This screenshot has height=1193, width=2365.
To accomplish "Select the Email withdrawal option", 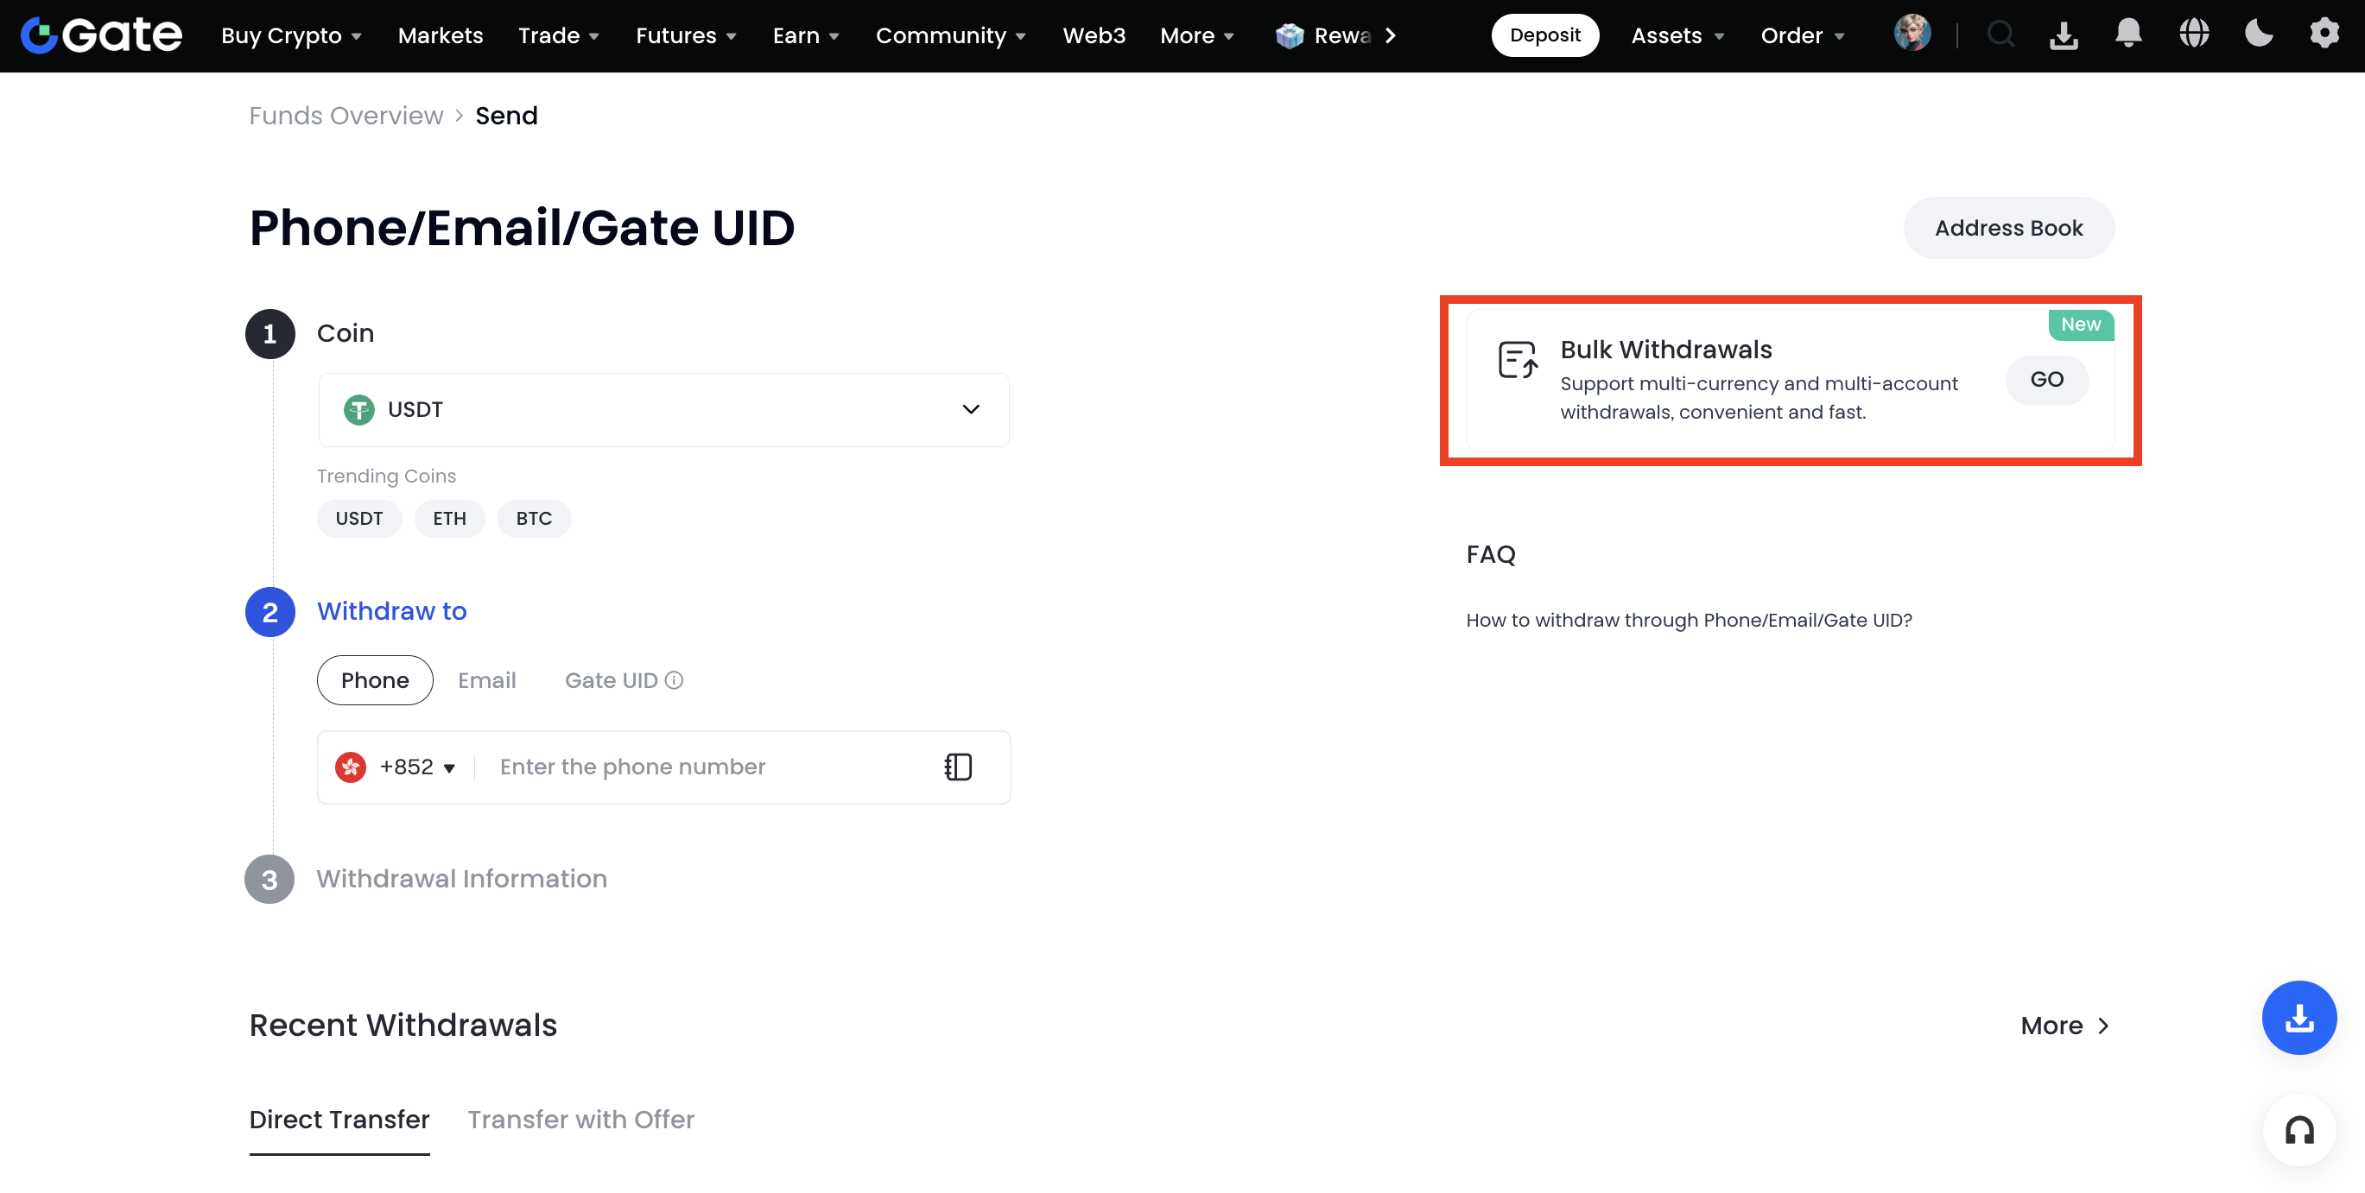I will click(486, 680).
